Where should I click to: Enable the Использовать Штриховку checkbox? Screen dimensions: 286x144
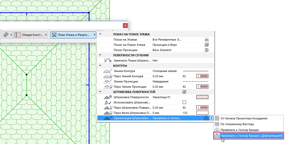pos(184,102)
